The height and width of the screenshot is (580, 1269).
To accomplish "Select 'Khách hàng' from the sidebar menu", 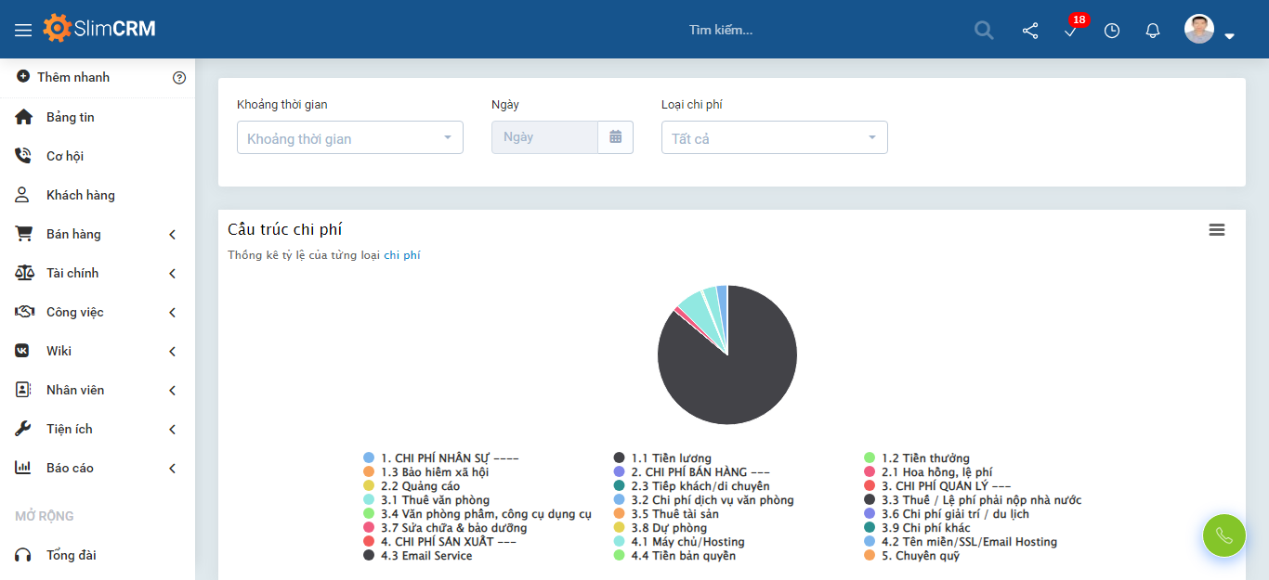I will pyautogui.click(x=81, y=195).
